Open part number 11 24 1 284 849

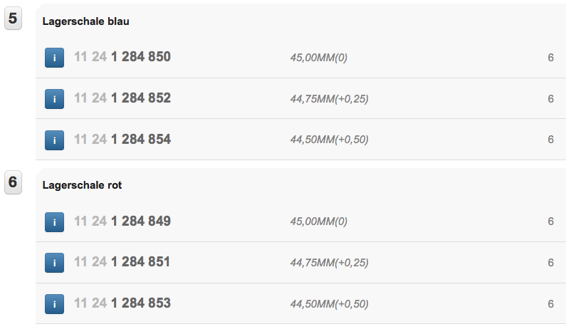(x=122, y=221)
